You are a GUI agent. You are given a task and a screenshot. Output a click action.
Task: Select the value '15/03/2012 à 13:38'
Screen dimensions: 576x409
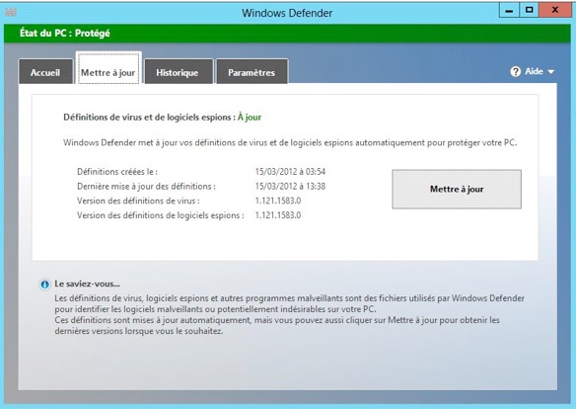coord(290,187)
